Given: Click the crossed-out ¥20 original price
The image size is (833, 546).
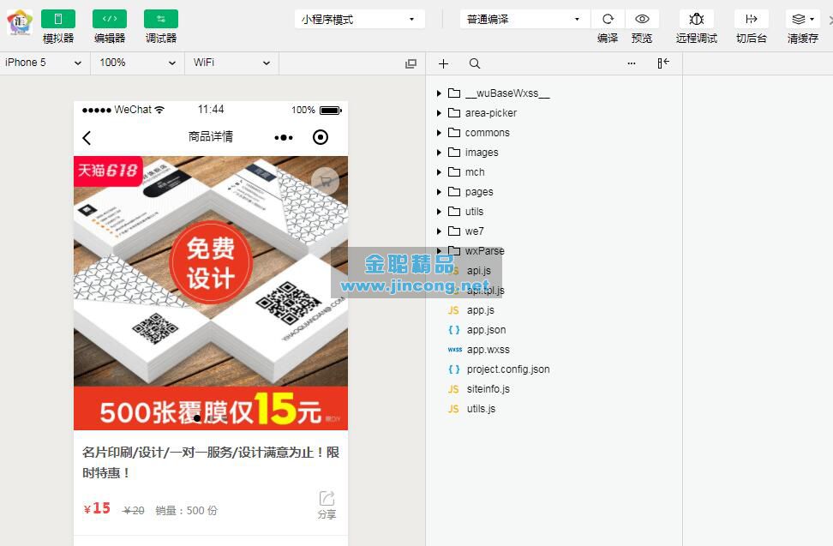Looking at the screenshot, I should pos(134,510).
